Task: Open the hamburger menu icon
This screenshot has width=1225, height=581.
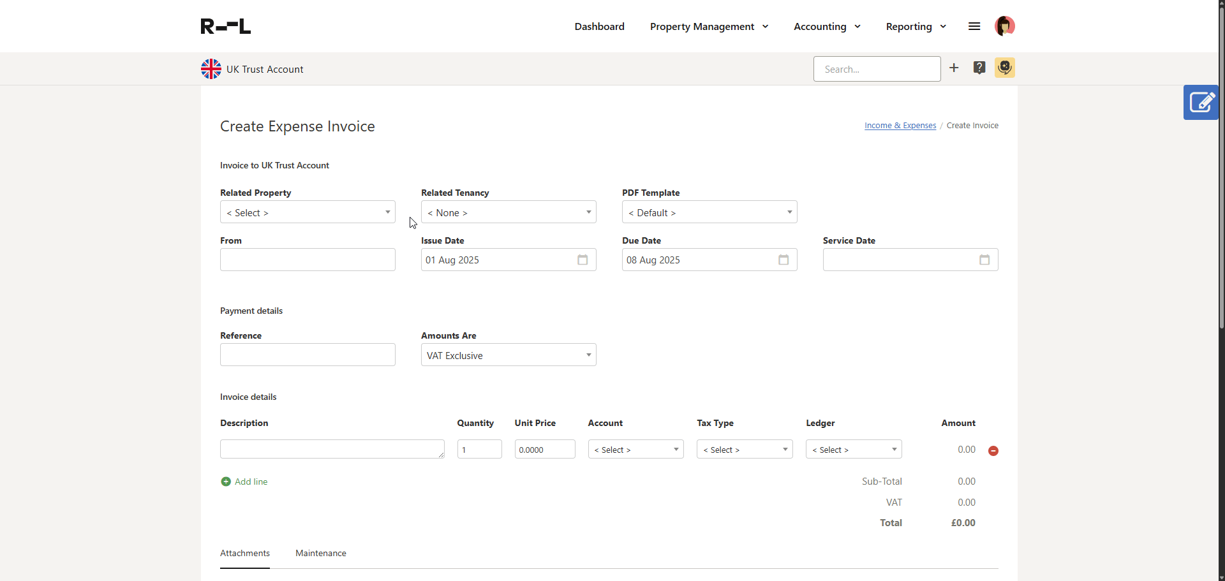Action: 974,26
